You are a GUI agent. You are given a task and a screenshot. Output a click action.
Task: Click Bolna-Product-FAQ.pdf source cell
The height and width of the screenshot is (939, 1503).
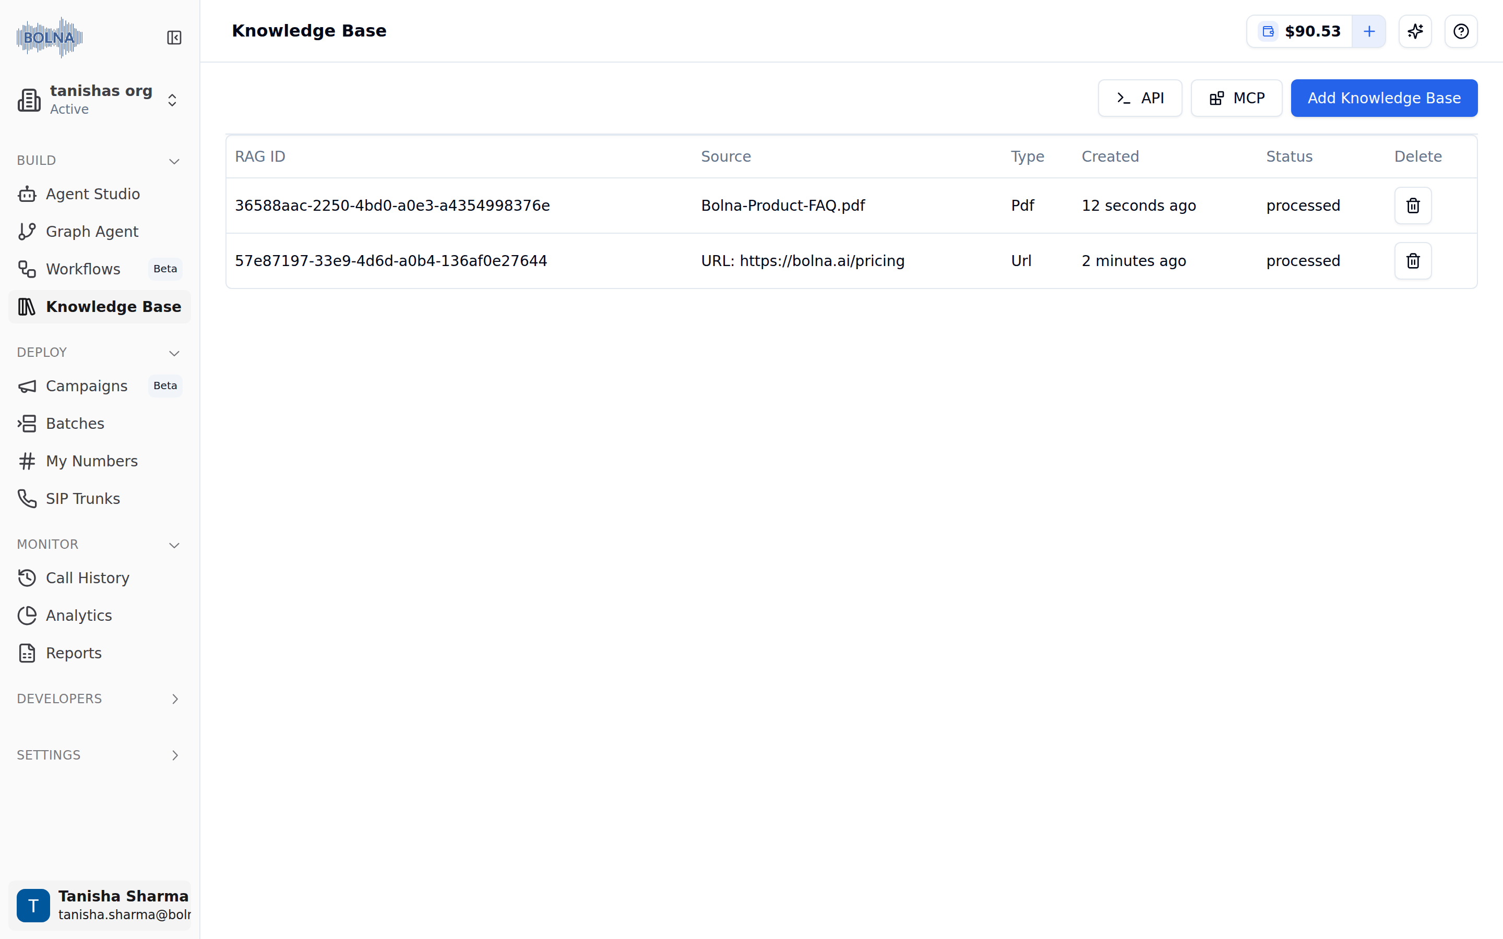tap(783, 206)
